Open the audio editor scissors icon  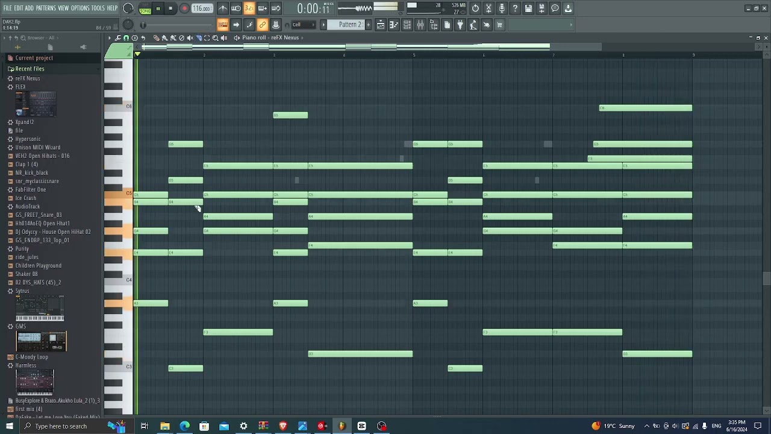coord(489,8)
